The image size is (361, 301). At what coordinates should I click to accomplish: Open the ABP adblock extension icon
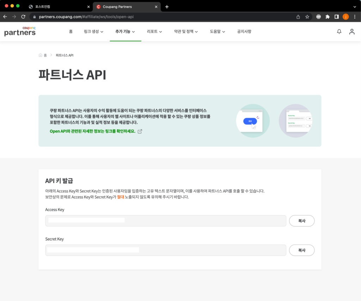[318, 17]
